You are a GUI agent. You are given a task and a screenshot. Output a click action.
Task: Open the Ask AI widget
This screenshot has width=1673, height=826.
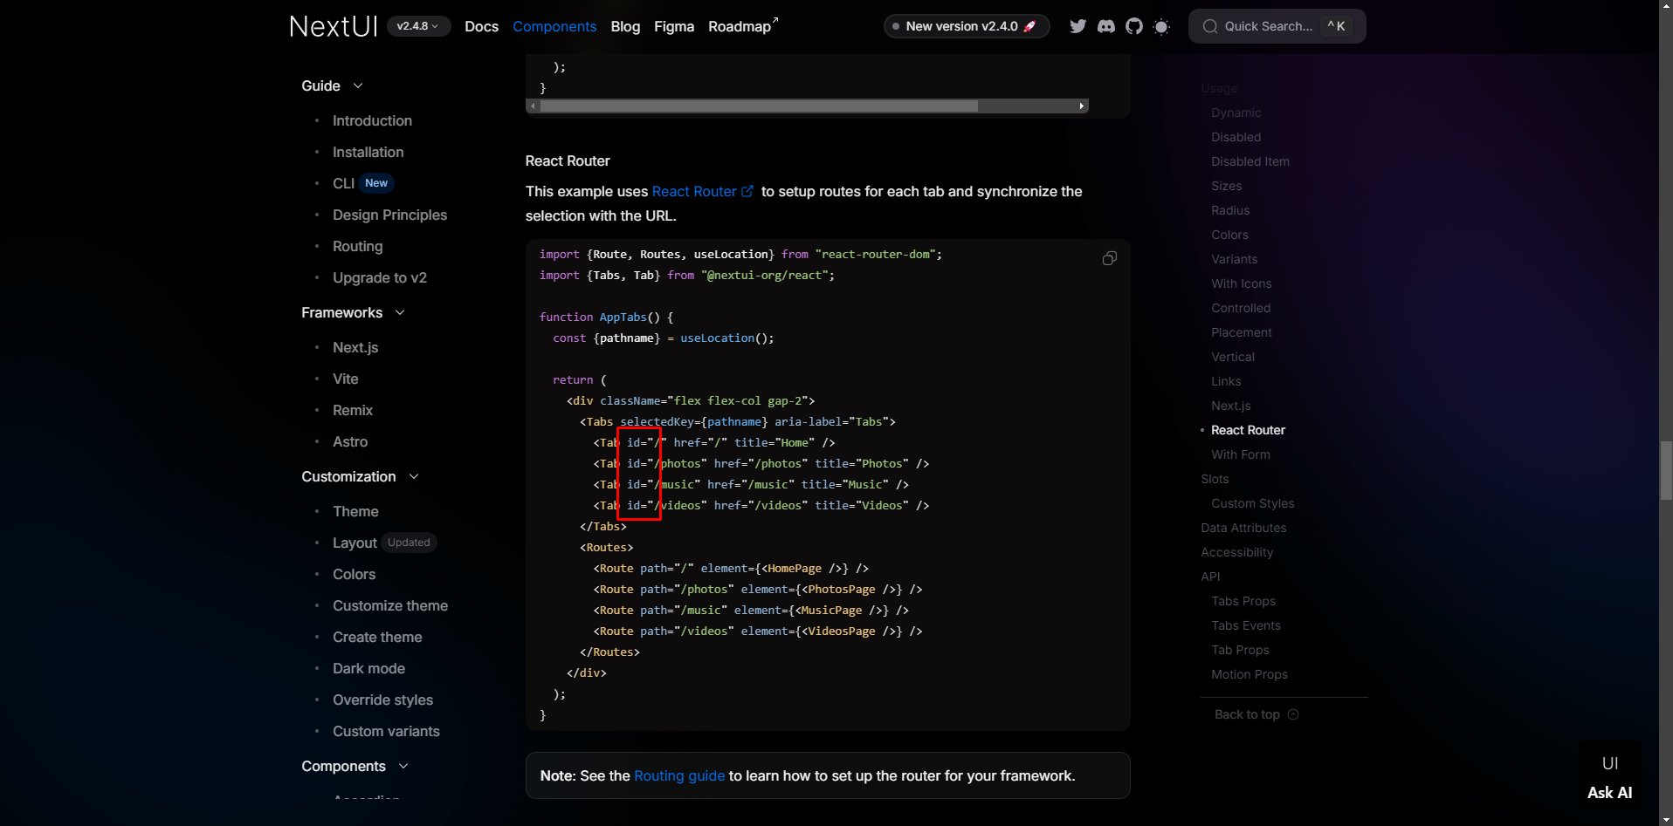[1609, 777]
